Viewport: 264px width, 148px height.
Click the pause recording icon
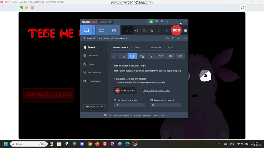point(167,30)
